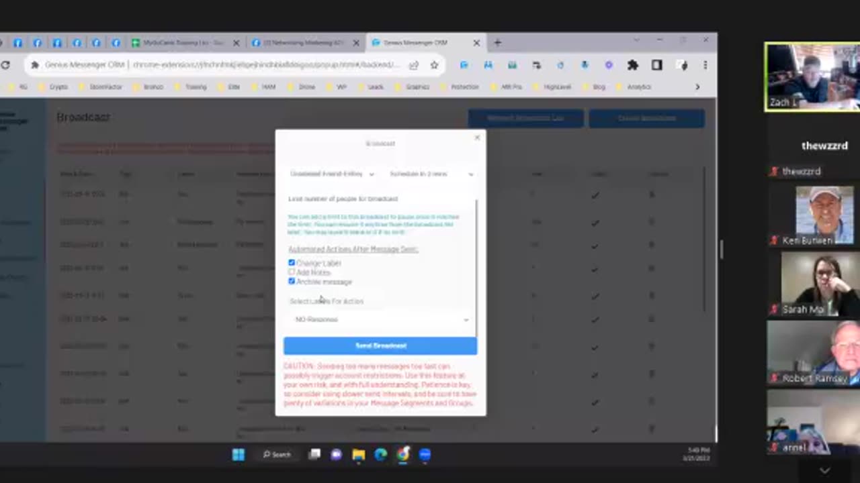
Task: Open Chrome's three-dot menu
Action: [705, 65]
